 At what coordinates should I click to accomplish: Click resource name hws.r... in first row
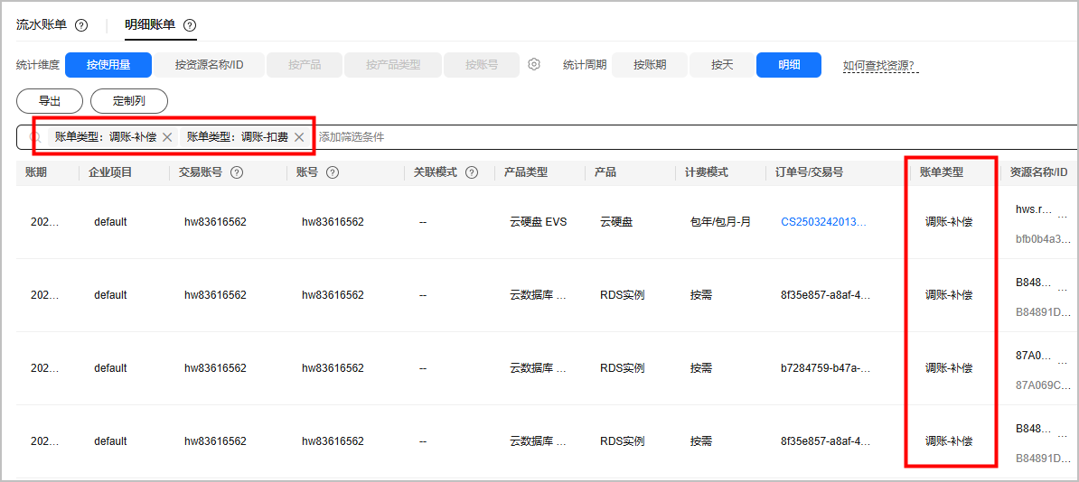click(x=1034, y=209)
